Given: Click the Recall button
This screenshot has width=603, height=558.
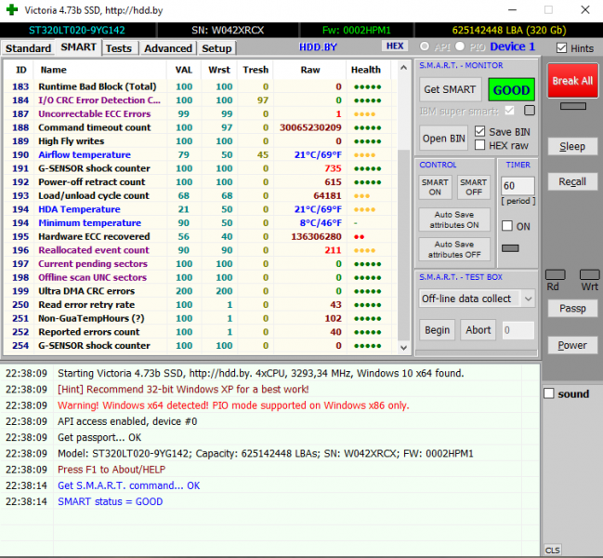Looking at the screenshot, I should click(x=572, y=181).
